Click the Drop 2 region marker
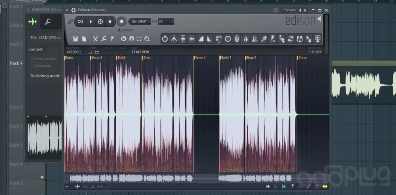Viewport: 396px width, 195px height. (251, 58)
